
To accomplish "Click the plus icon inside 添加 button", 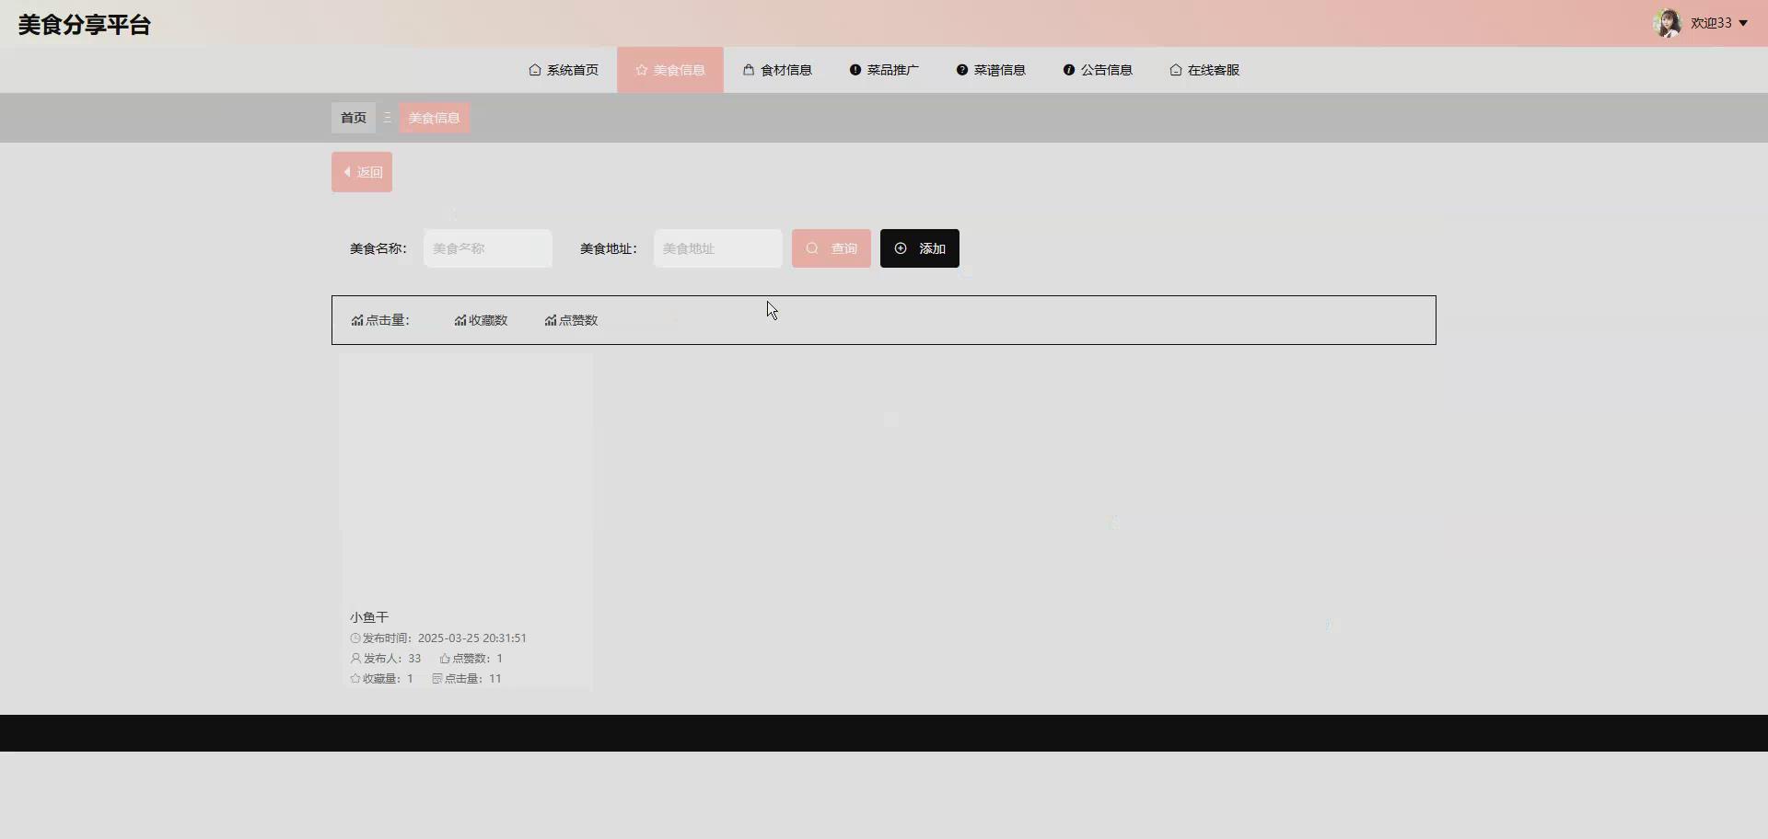I will (x=900, y=247).
